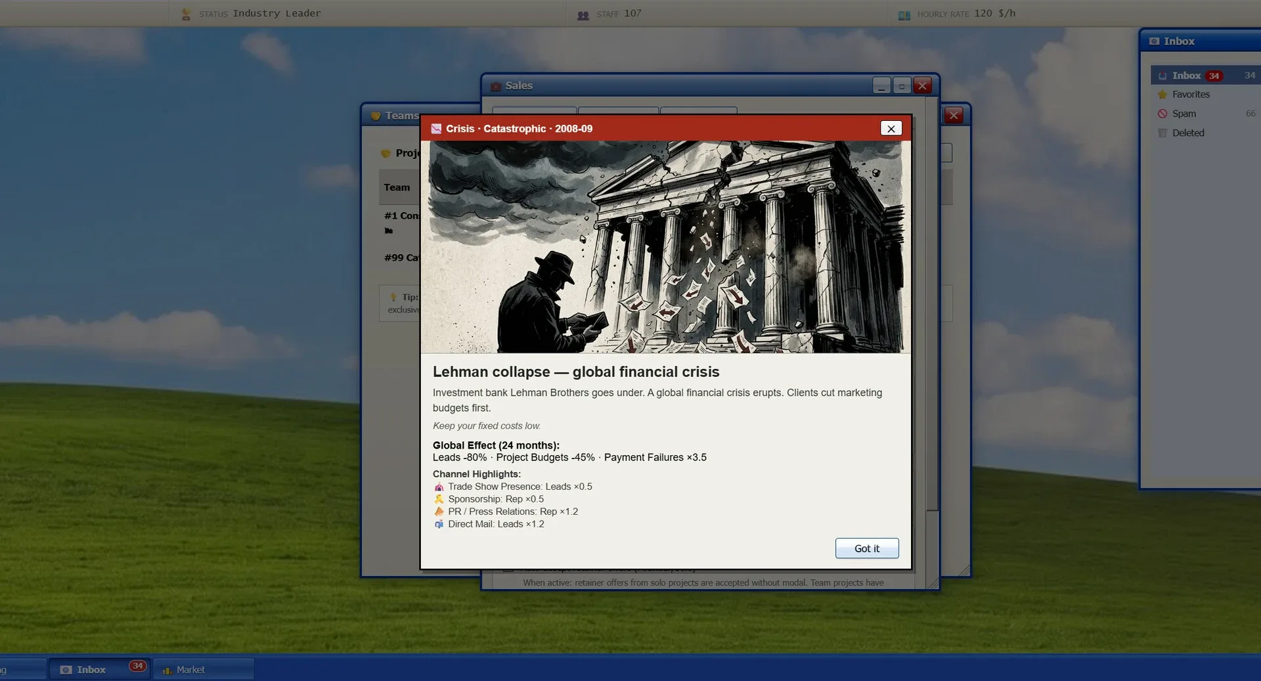Click the red 34 unread badge in Inbox window
This screenshot has height=681, width=1261.
(x=1214, y=76)
